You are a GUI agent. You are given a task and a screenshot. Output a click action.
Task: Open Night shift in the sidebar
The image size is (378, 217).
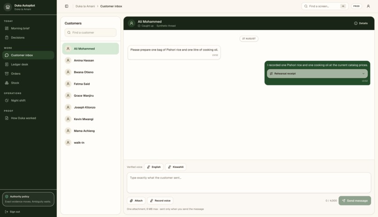(x=28, y=101)
